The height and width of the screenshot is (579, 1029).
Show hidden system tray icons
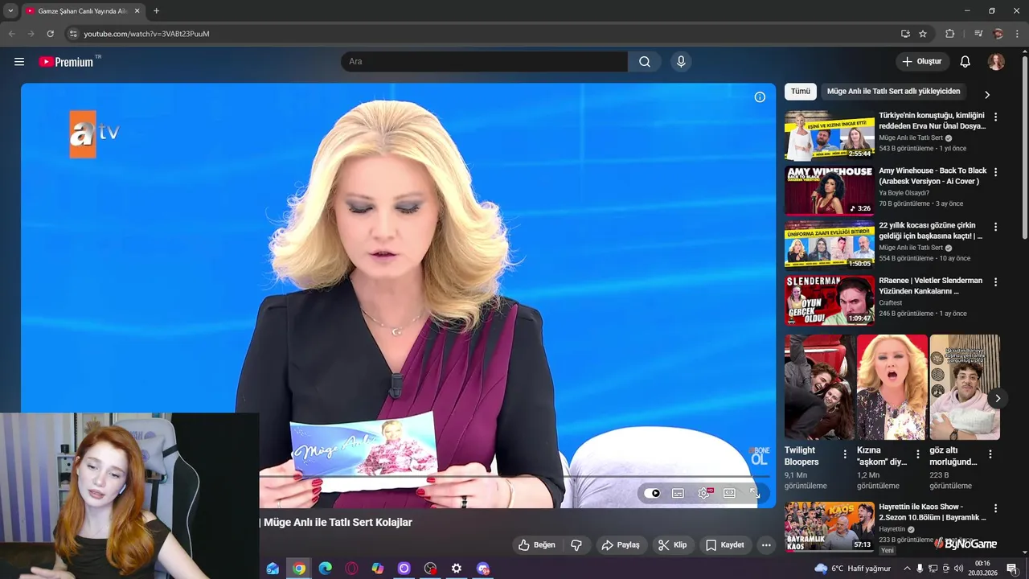point(908,569)
